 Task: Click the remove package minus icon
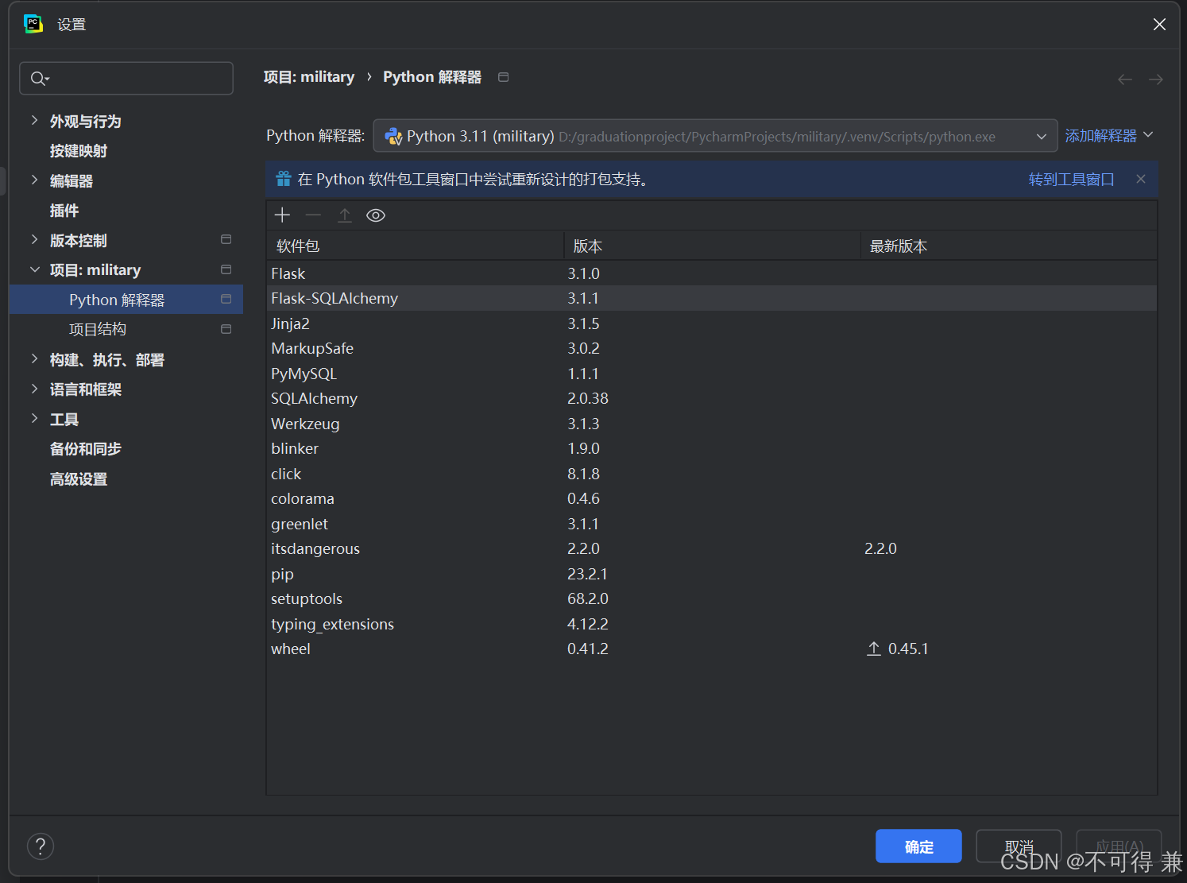click(313, 215)
